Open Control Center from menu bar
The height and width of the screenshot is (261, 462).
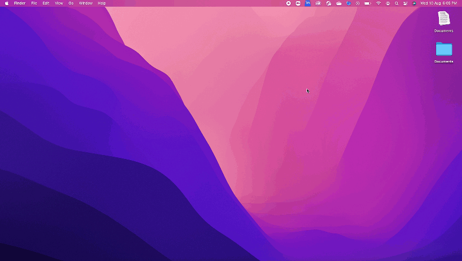pos(405,3)
